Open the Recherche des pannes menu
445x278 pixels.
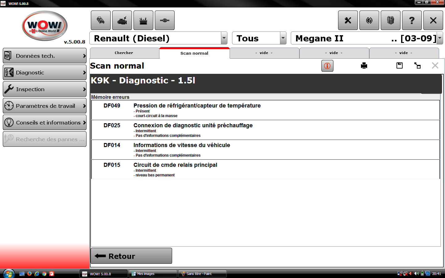point(45,139)
